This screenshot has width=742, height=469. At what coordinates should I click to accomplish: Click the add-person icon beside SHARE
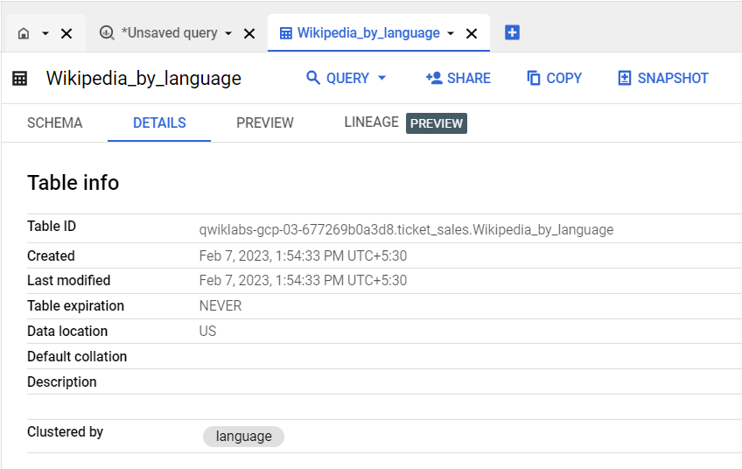(x=434, y=78)
